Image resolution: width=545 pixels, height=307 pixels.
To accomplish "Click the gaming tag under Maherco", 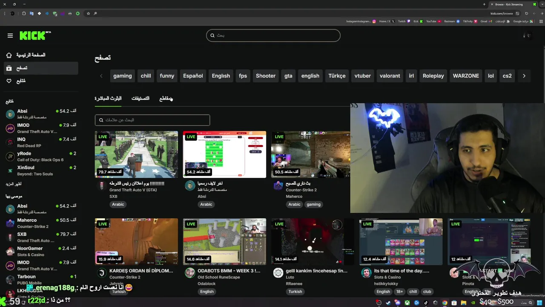I will point(313,205).
